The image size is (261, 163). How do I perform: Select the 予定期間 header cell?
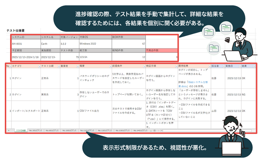[x=26, y=50]
